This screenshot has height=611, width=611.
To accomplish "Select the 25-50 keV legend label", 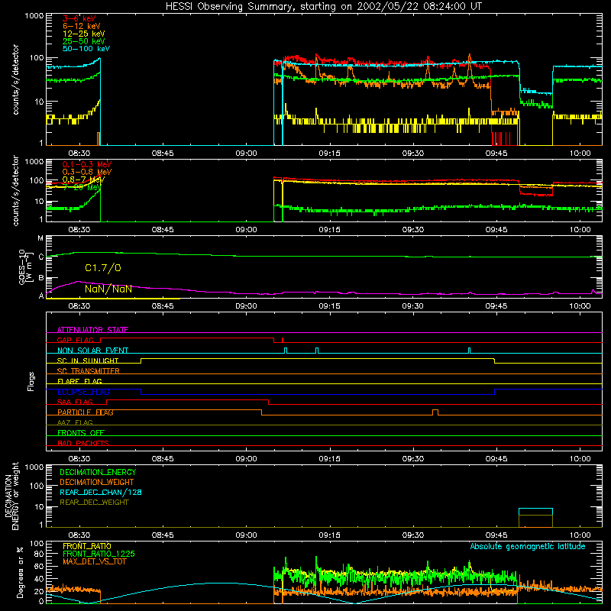I will (84, 41).
